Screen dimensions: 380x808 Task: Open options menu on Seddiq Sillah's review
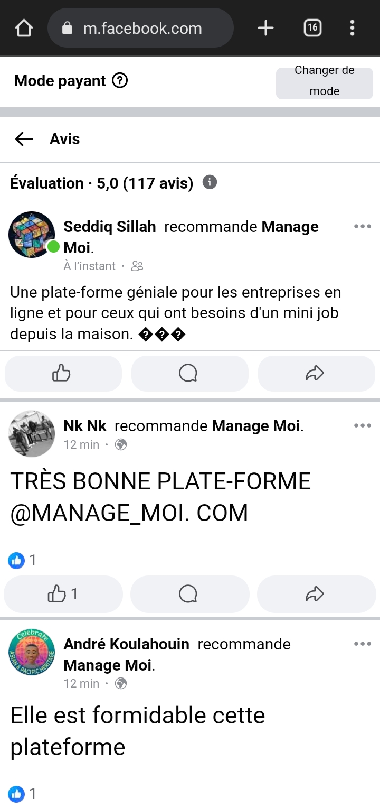363,227
